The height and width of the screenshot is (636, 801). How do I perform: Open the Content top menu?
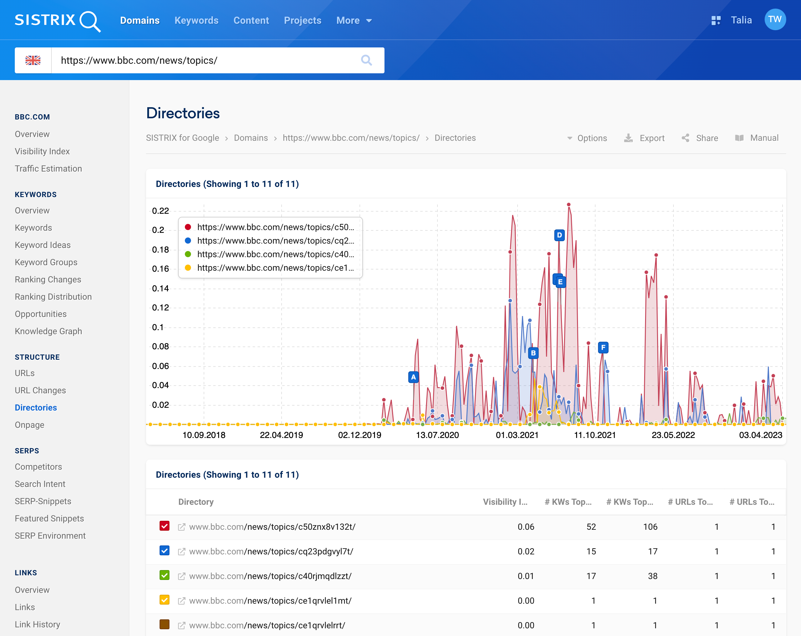point(251,20)
